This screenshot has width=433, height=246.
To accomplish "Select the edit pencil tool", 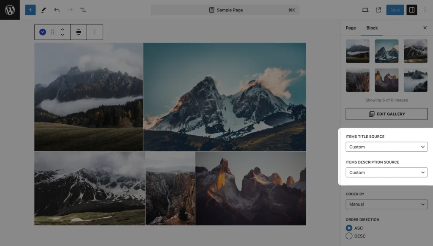I will [x=44, y=10].
